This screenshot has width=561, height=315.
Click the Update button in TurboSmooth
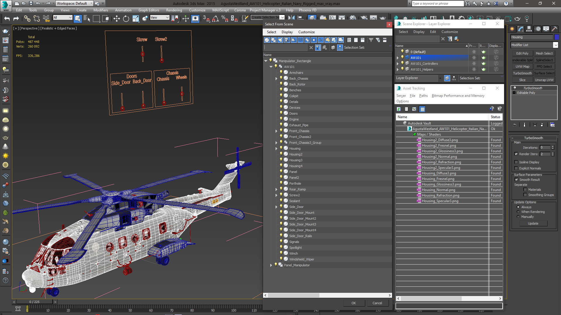(x=533, y=223)
